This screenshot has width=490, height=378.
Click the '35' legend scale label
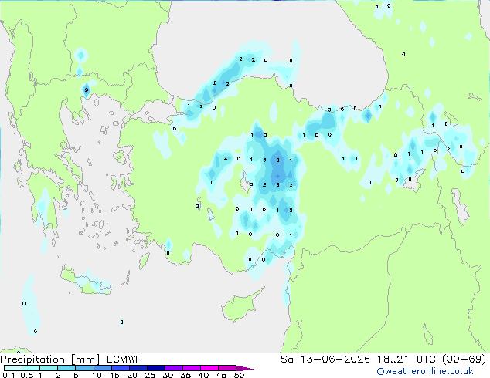[x=185, y=375]
